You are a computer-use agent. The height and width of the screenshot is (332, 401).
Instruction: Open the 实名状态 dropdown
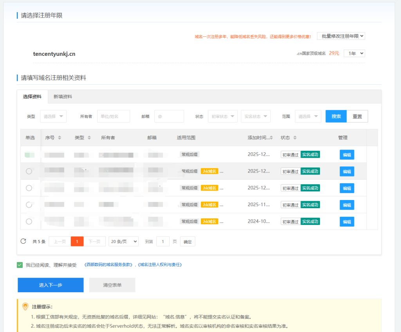(x=255, y=116)
